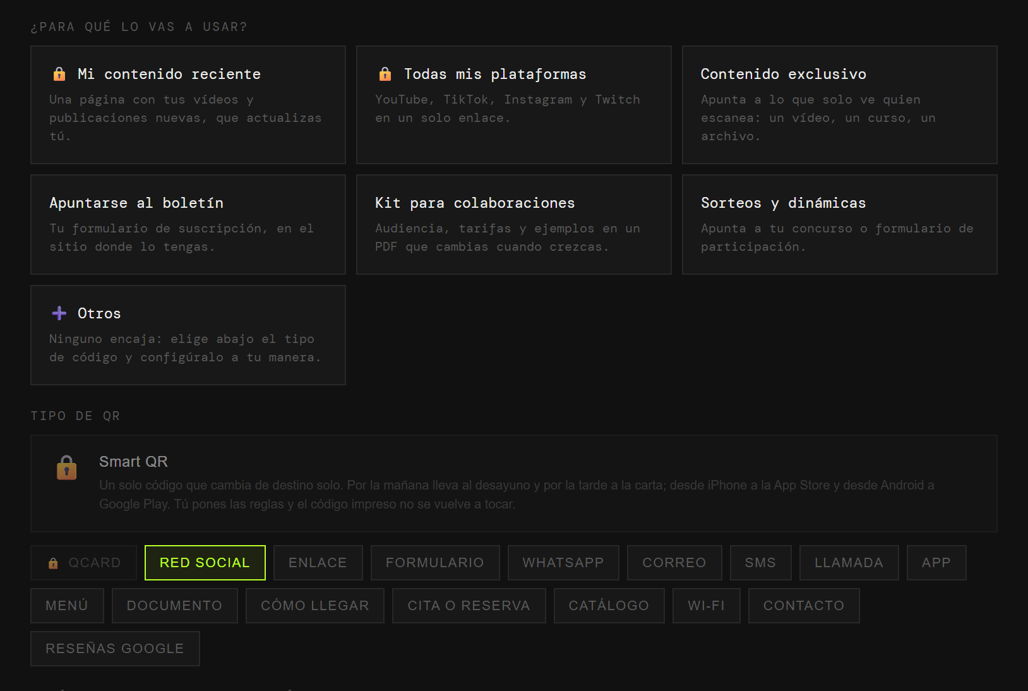Choose the APP QR type

pos(936,563)
